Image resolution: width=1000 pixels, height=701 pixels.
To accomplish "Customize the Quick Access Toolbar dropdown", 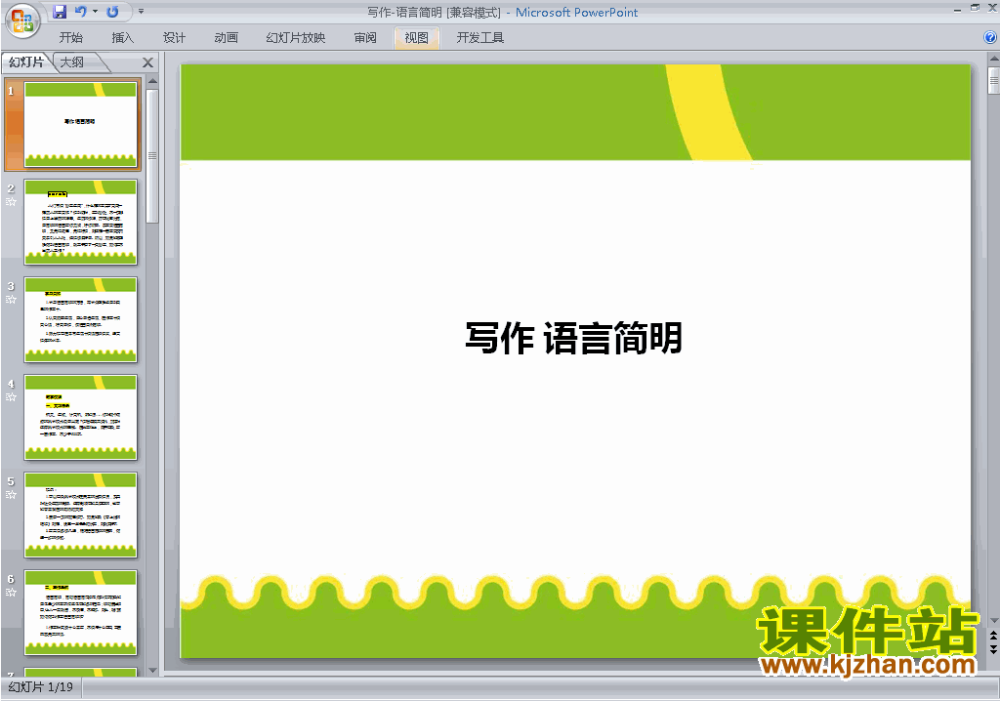I will (x=141, y=12).
